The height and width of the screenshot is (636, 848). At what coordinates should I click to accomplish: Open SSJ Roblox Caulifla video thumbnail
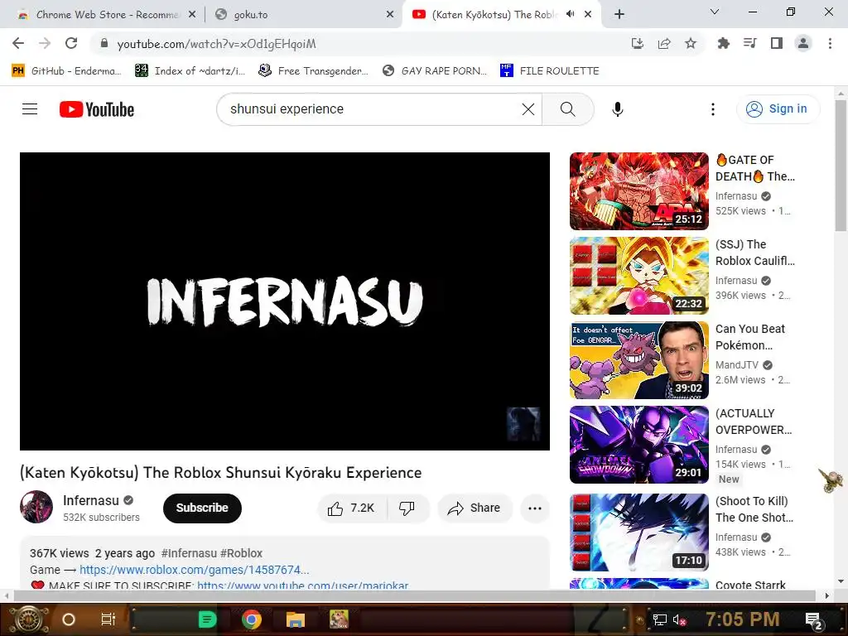click(x=638, y=275)
